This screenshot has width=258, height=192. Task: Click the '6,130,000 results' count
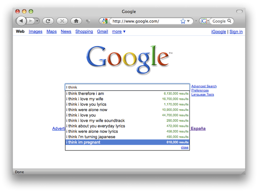pyautogui.click(x=176, y=93)
